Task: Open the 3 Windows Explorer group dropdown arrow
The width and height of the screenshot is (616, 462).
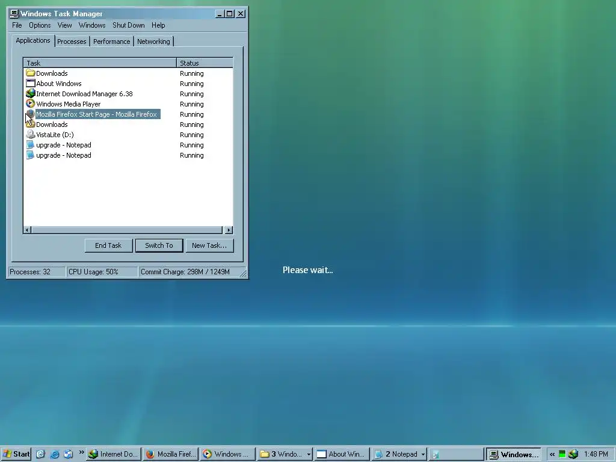Action: pos(309,454)
